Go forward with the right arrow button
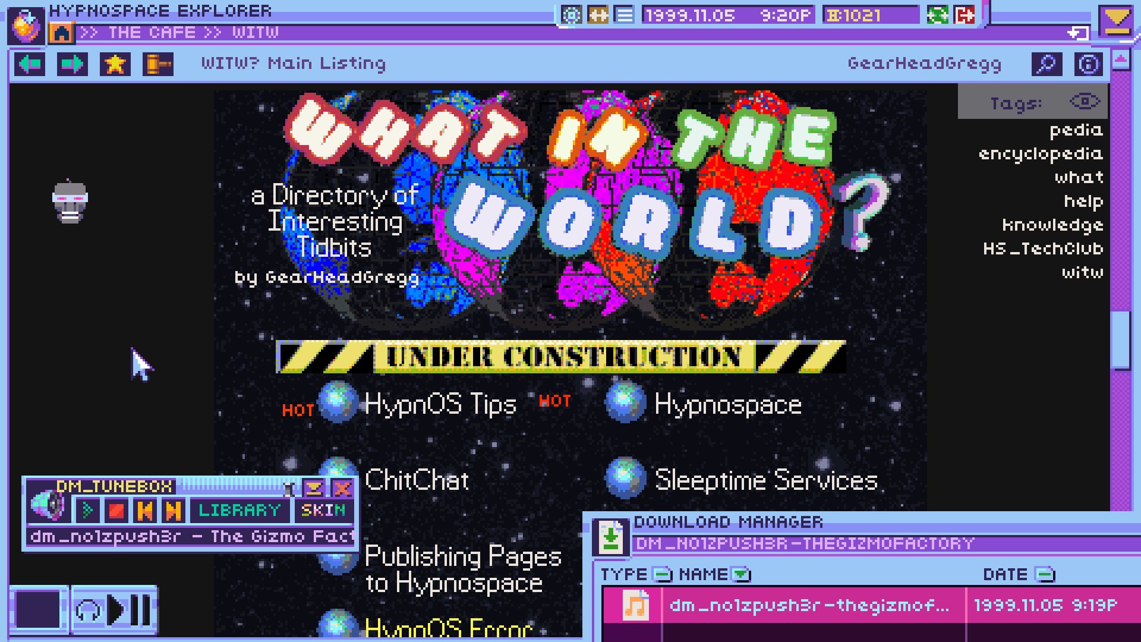Viewport: 1141px width, 642px height. point(72,64)
